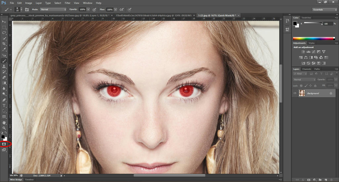Toggle tablet pressure for opacity

click(x=94, y=10)
